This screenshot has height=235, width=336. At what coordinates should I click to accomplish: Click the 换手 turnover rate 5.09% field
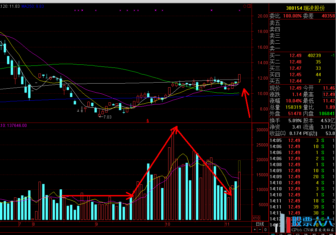285,120
